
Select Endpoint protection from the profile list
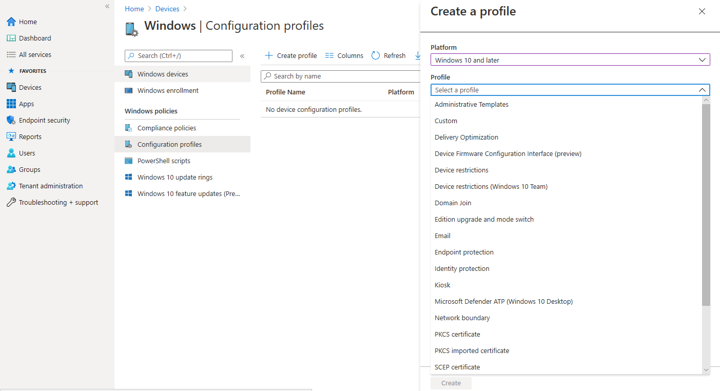click(464, 252)
